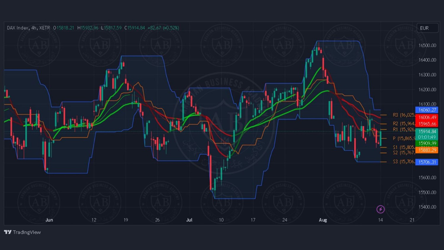Image resolution: width=444 pixels, height=250 pixels.
Task: Click the P pivot point label
Action: 403,138
